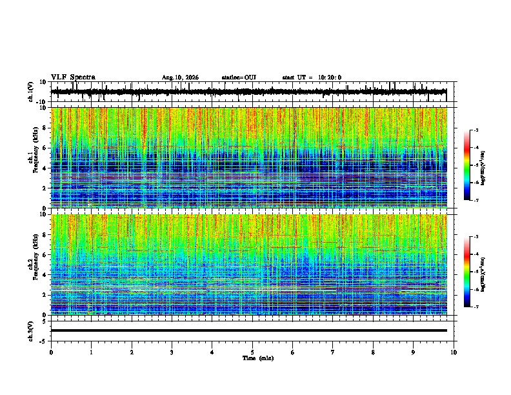Click the log(PSD) label next to ch.1 color scale
511x395 pixels.
point(483,168)
